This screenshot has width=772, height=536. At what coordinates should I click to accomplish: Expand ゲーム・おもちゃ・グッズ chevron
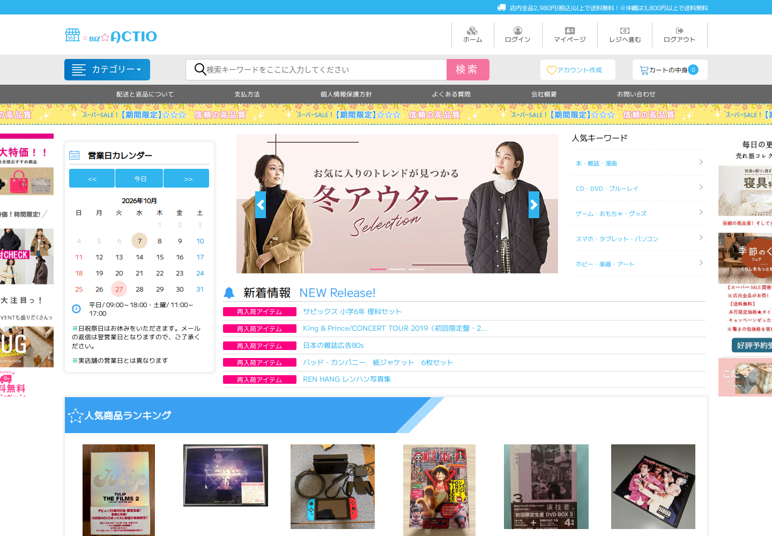click(x=701, y=212)
